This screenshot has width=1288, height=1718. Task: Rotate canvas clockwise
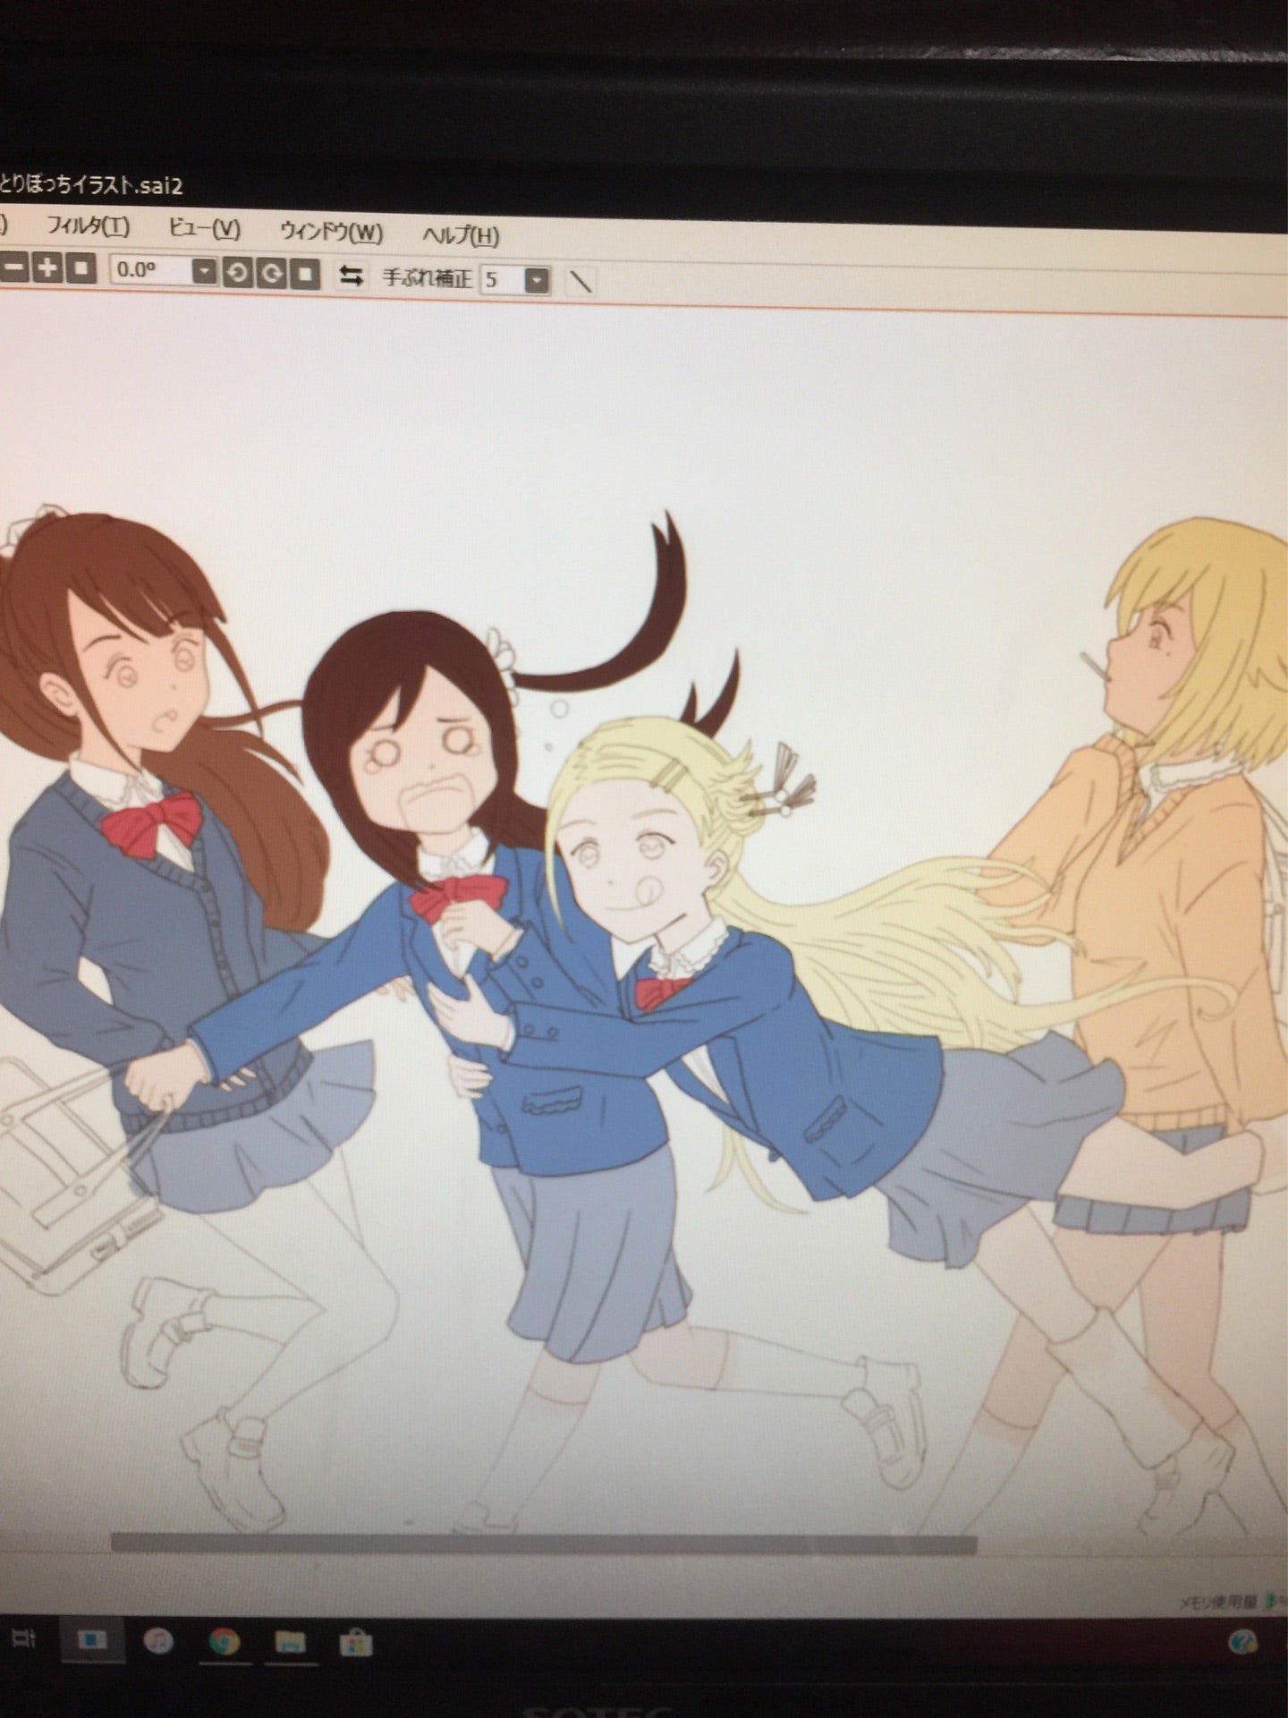coord(272,273)
